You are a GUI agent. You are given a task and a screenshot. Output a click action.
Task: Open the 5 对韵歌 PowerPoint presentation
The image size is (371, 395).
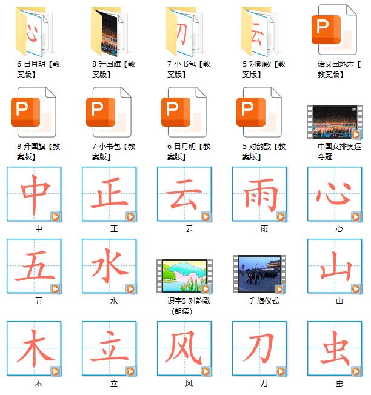(x=259, y=113)
